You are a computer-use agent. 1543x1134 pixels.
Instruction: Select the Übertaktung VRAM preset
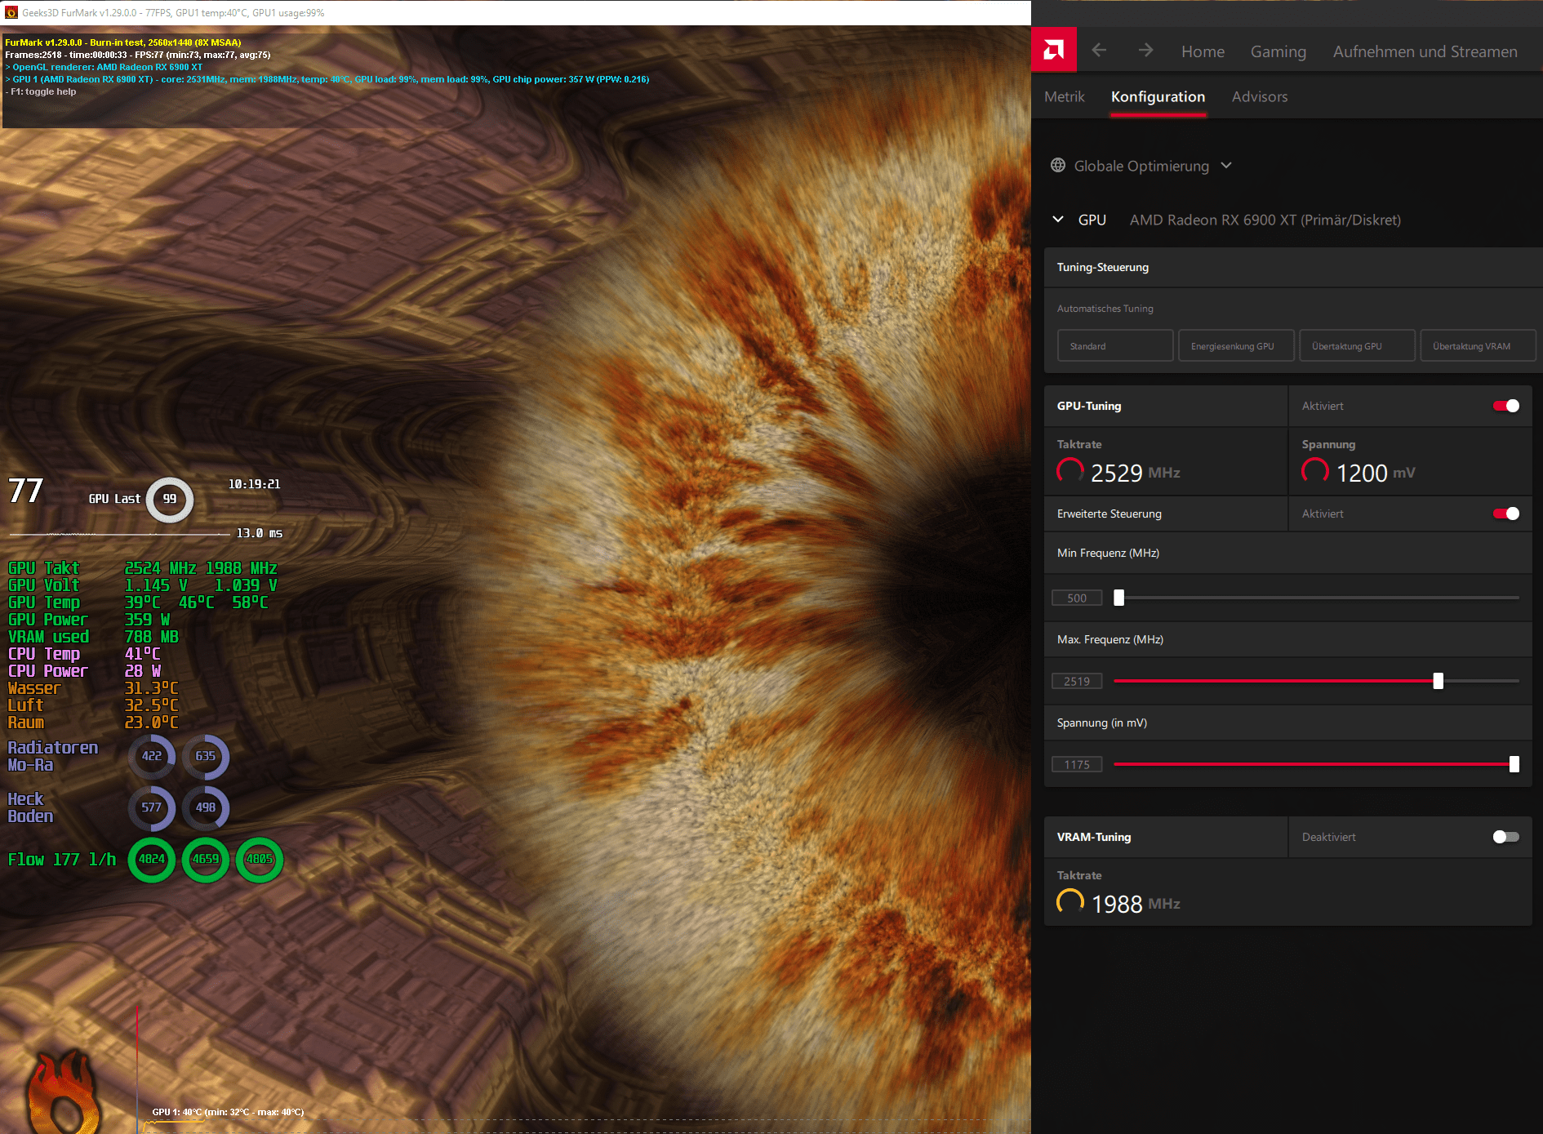point(1478,345)
